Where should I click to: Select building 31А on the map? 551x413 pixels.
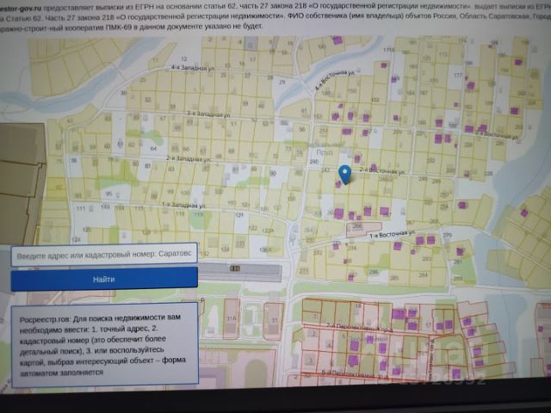point(232,319)
